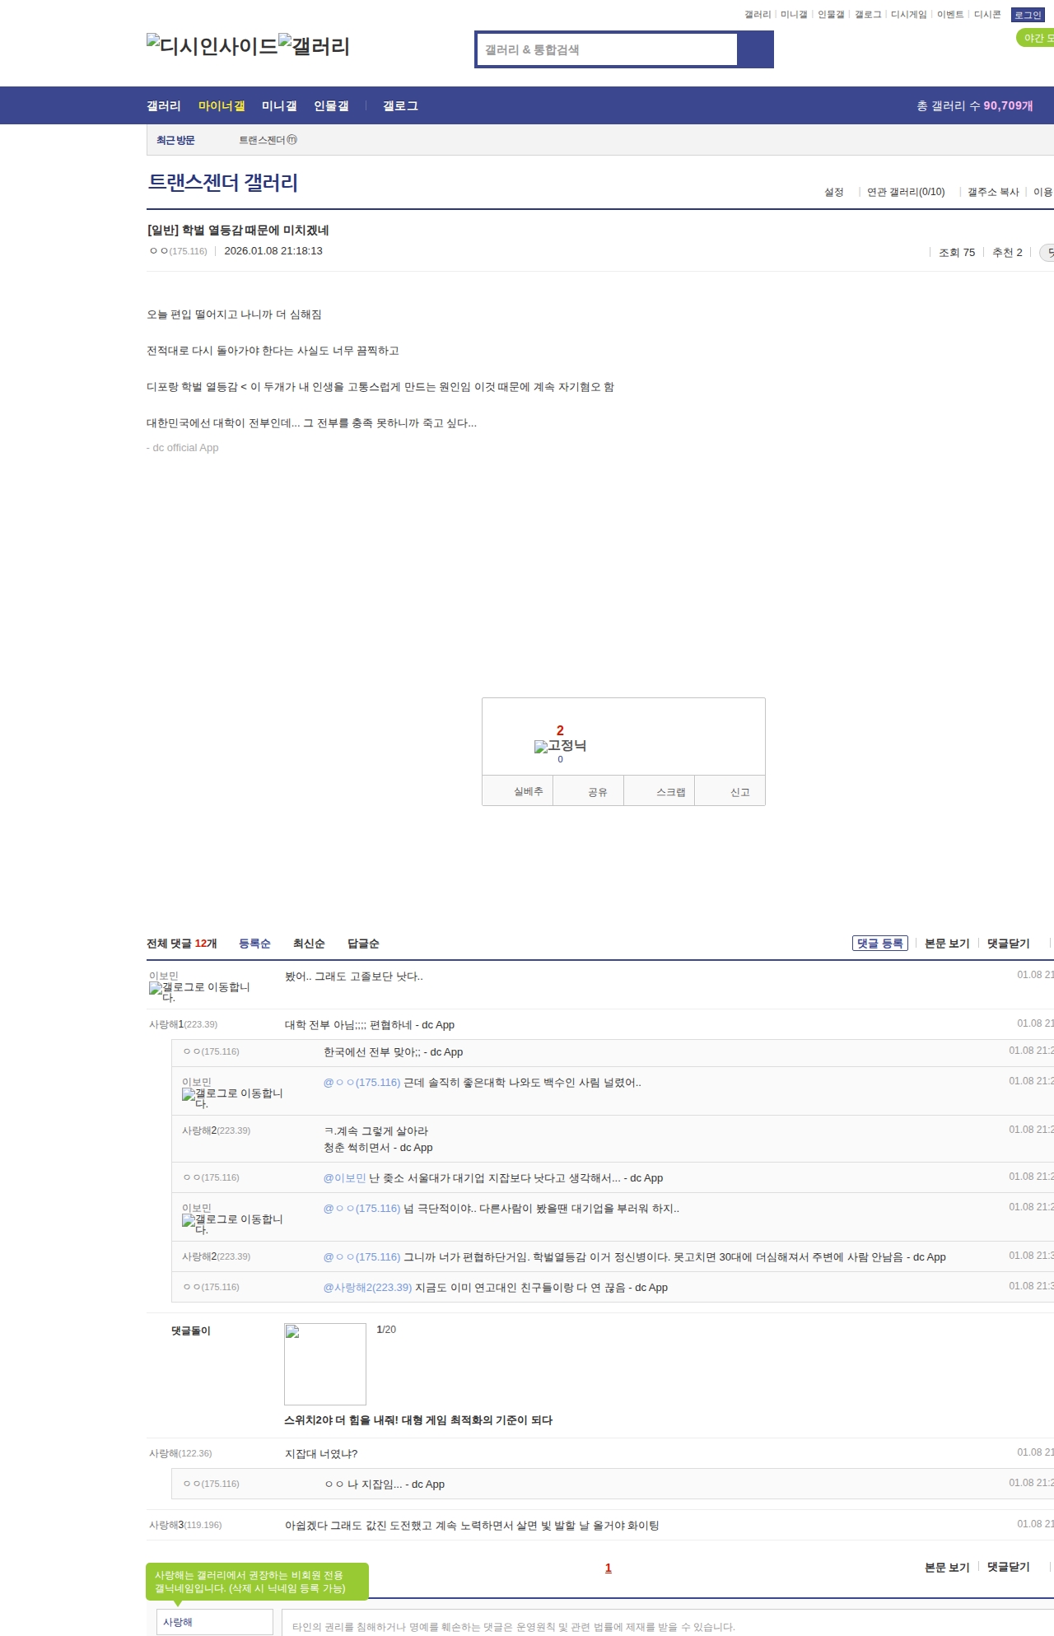1054x1636 pixels.
Task: Click the 로그인 button at top
Action: (x=1028, y=15)
